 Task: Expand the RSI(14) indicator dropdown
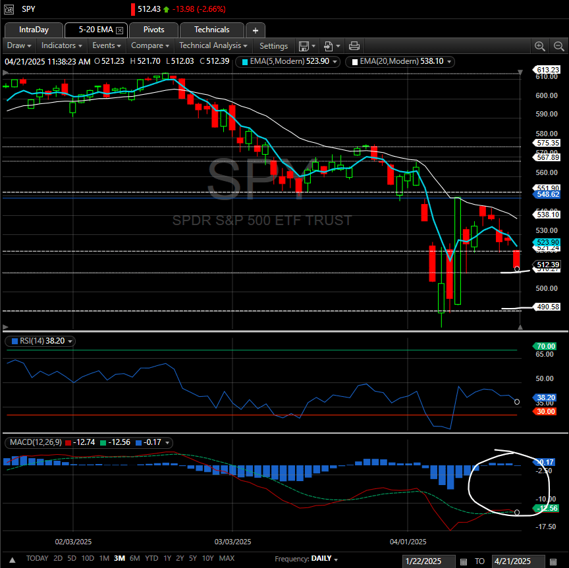[70, 341]
